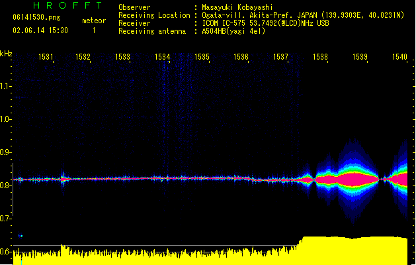Click time marker 1535
This screenshot has width=416, height=265.
202,57
